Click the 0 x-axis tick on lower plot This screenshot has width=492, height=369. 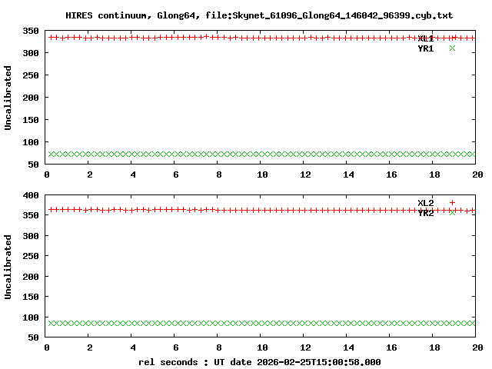[x=48, y=347]
